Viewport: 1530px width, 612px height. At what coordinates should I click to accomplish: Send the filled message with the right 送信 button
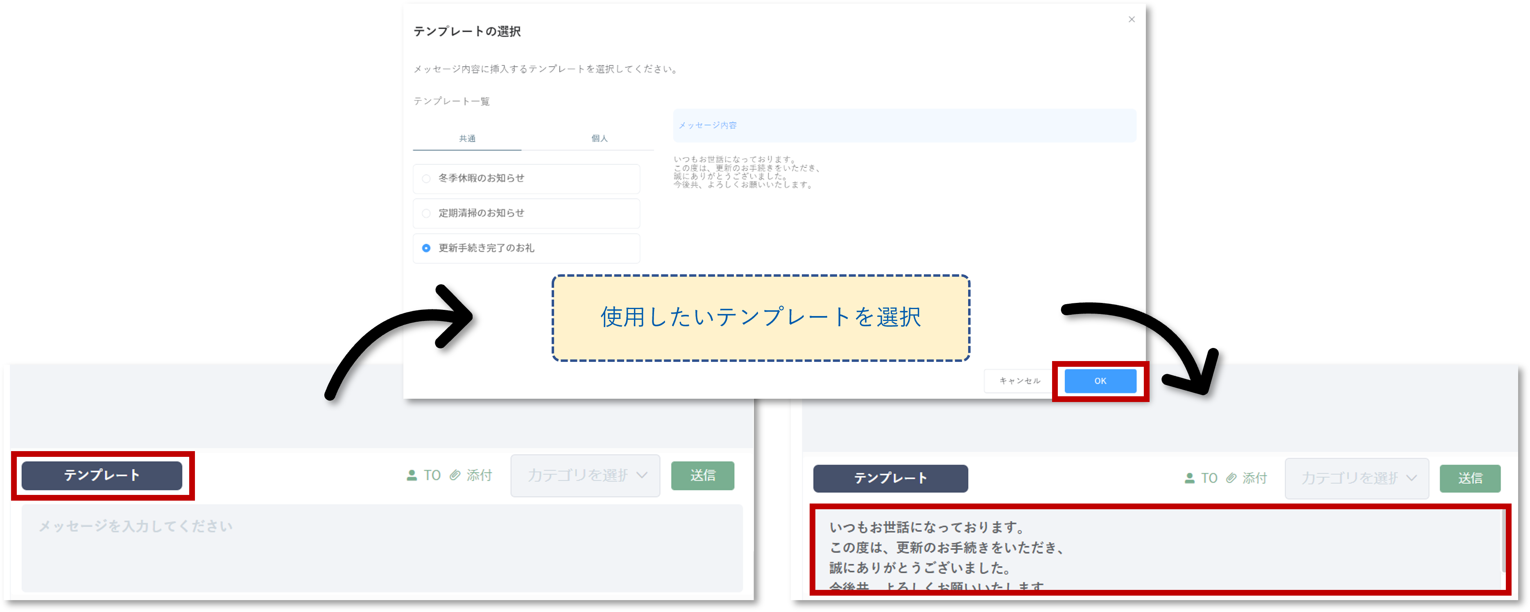click(1470, 478)
